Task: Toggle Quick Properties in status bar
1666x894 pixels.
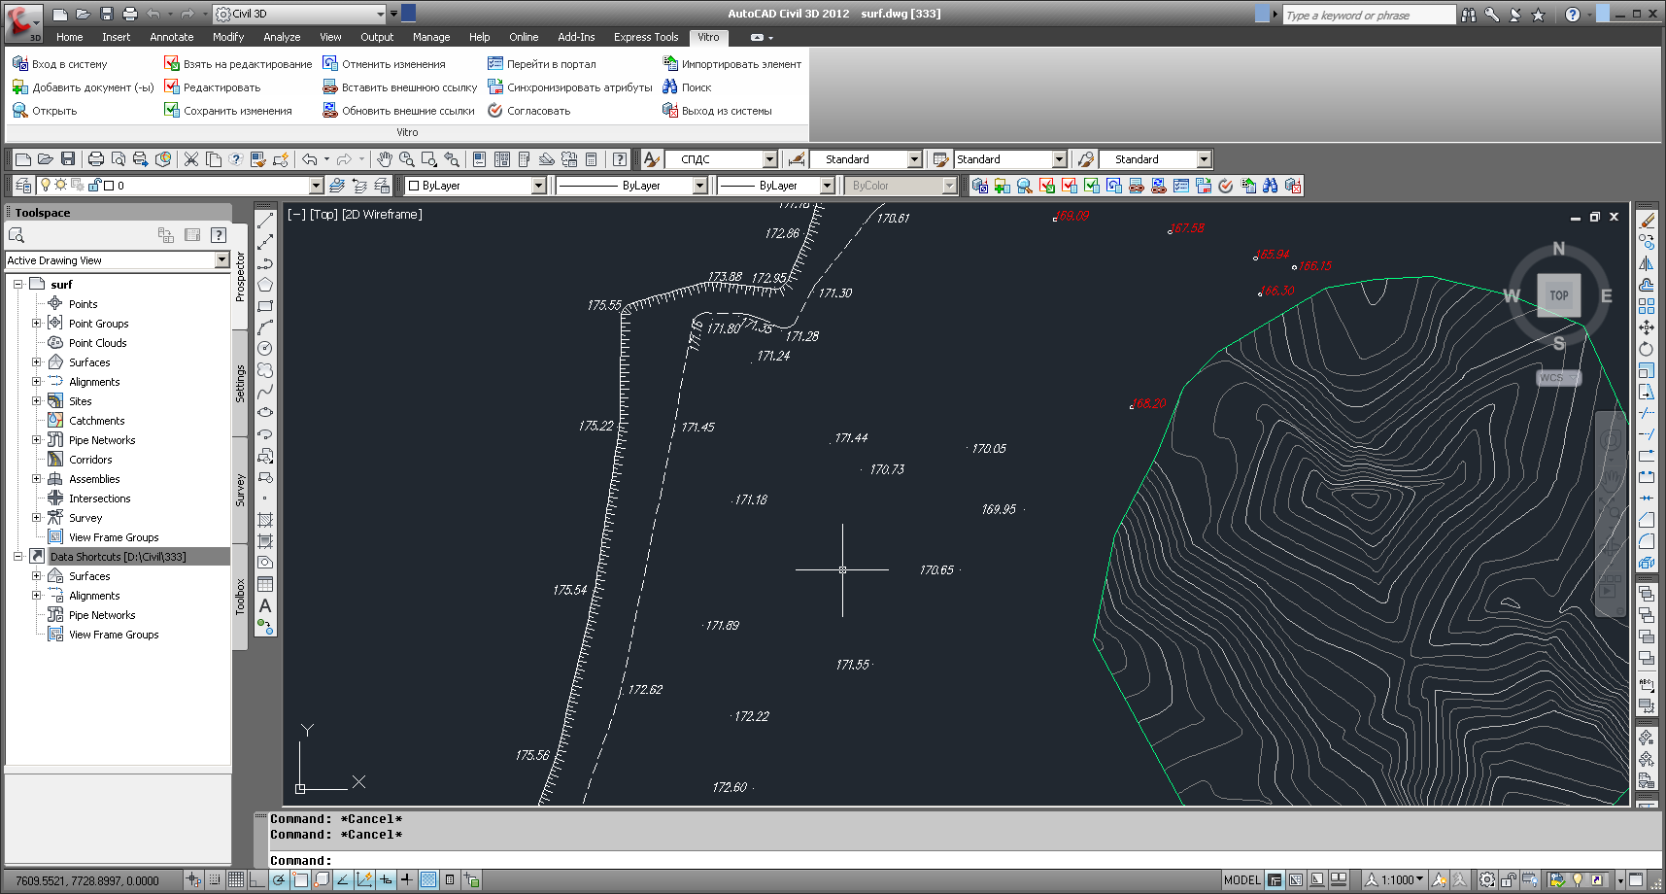Action: pyautogui.click(x=450, y=880)
